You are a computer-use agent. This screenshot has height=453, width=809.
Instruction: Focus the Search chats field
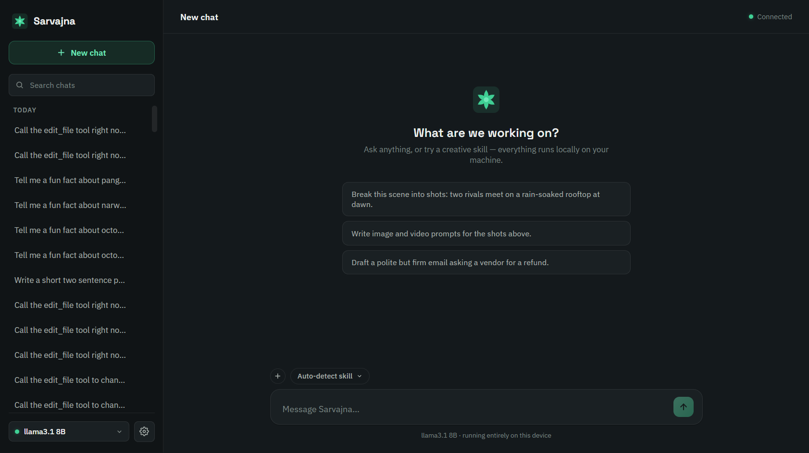tap(82, 85)
